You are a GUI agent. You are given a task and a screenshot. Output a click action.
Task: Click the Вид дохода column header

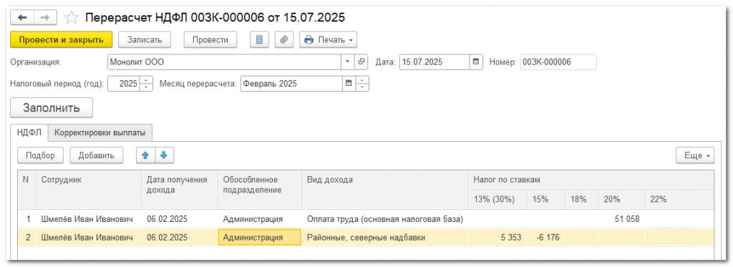384,190
